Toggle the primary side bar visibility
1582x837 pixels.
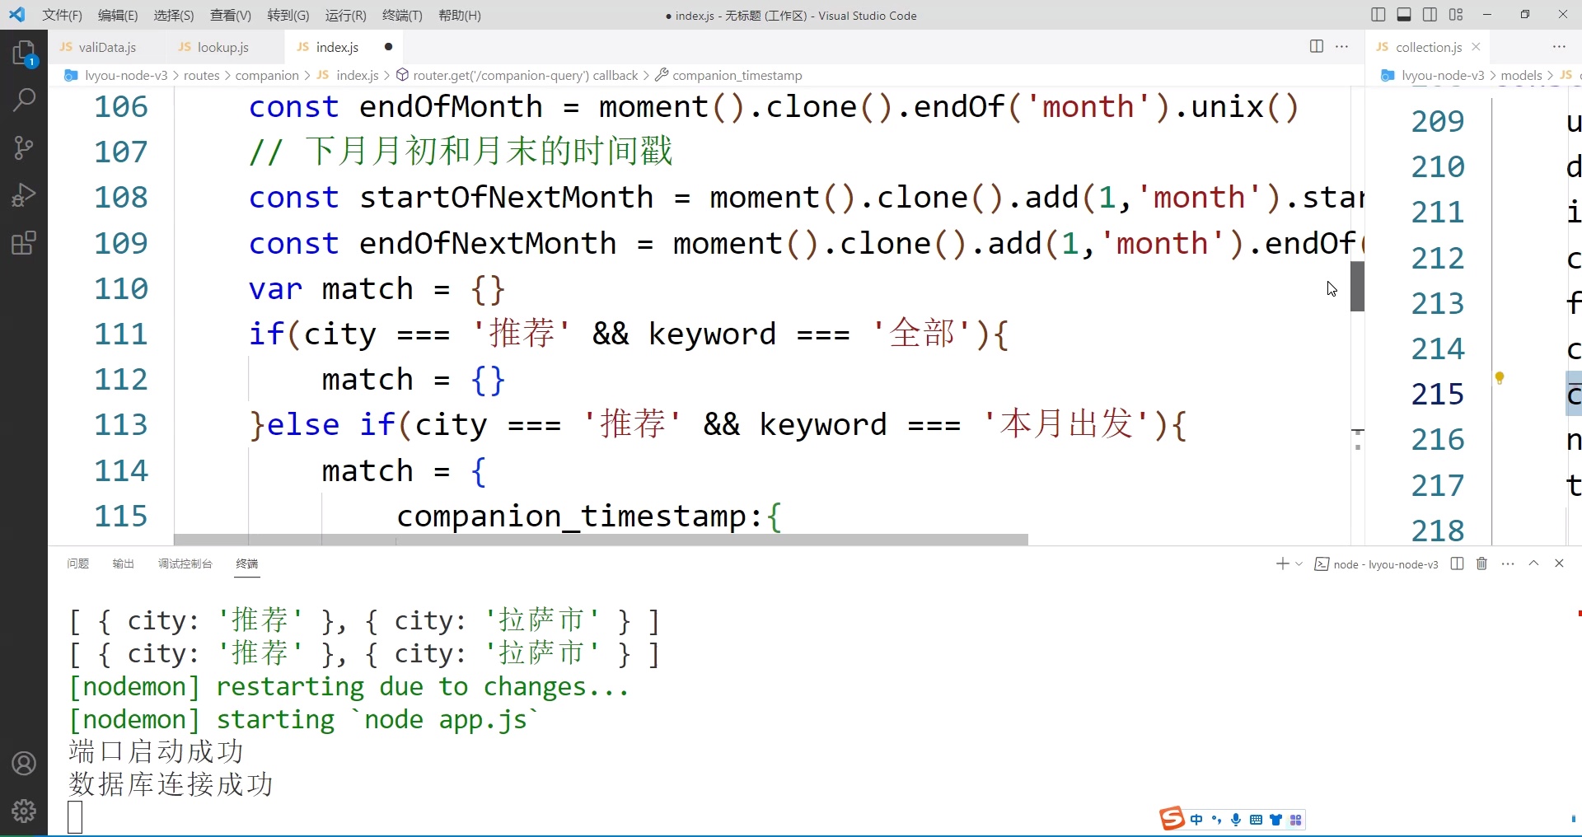[x=1377, y=14]
